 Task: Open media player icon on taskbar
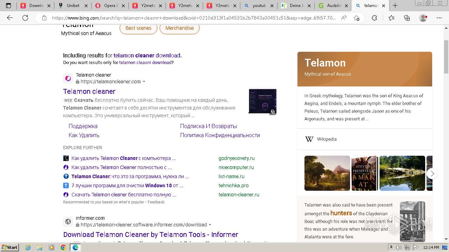[52, 247]
